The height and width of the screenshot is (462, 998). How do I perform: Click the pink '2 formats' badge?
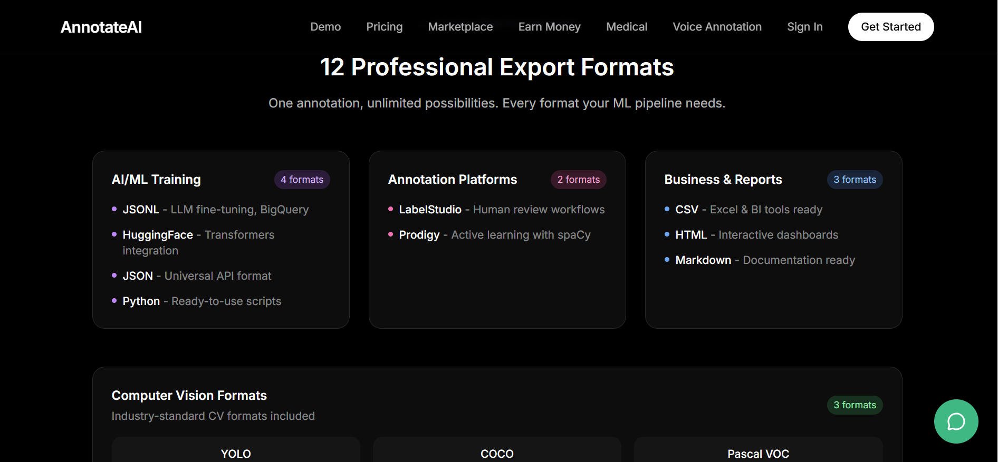point(579,180)
